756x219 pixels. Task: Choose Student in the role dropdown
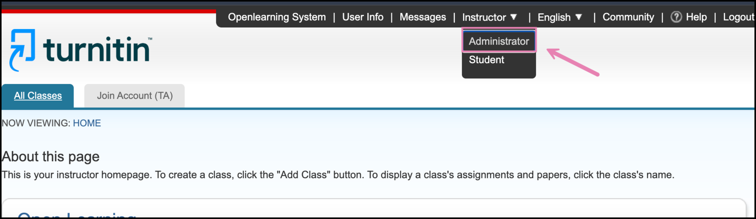487,60
